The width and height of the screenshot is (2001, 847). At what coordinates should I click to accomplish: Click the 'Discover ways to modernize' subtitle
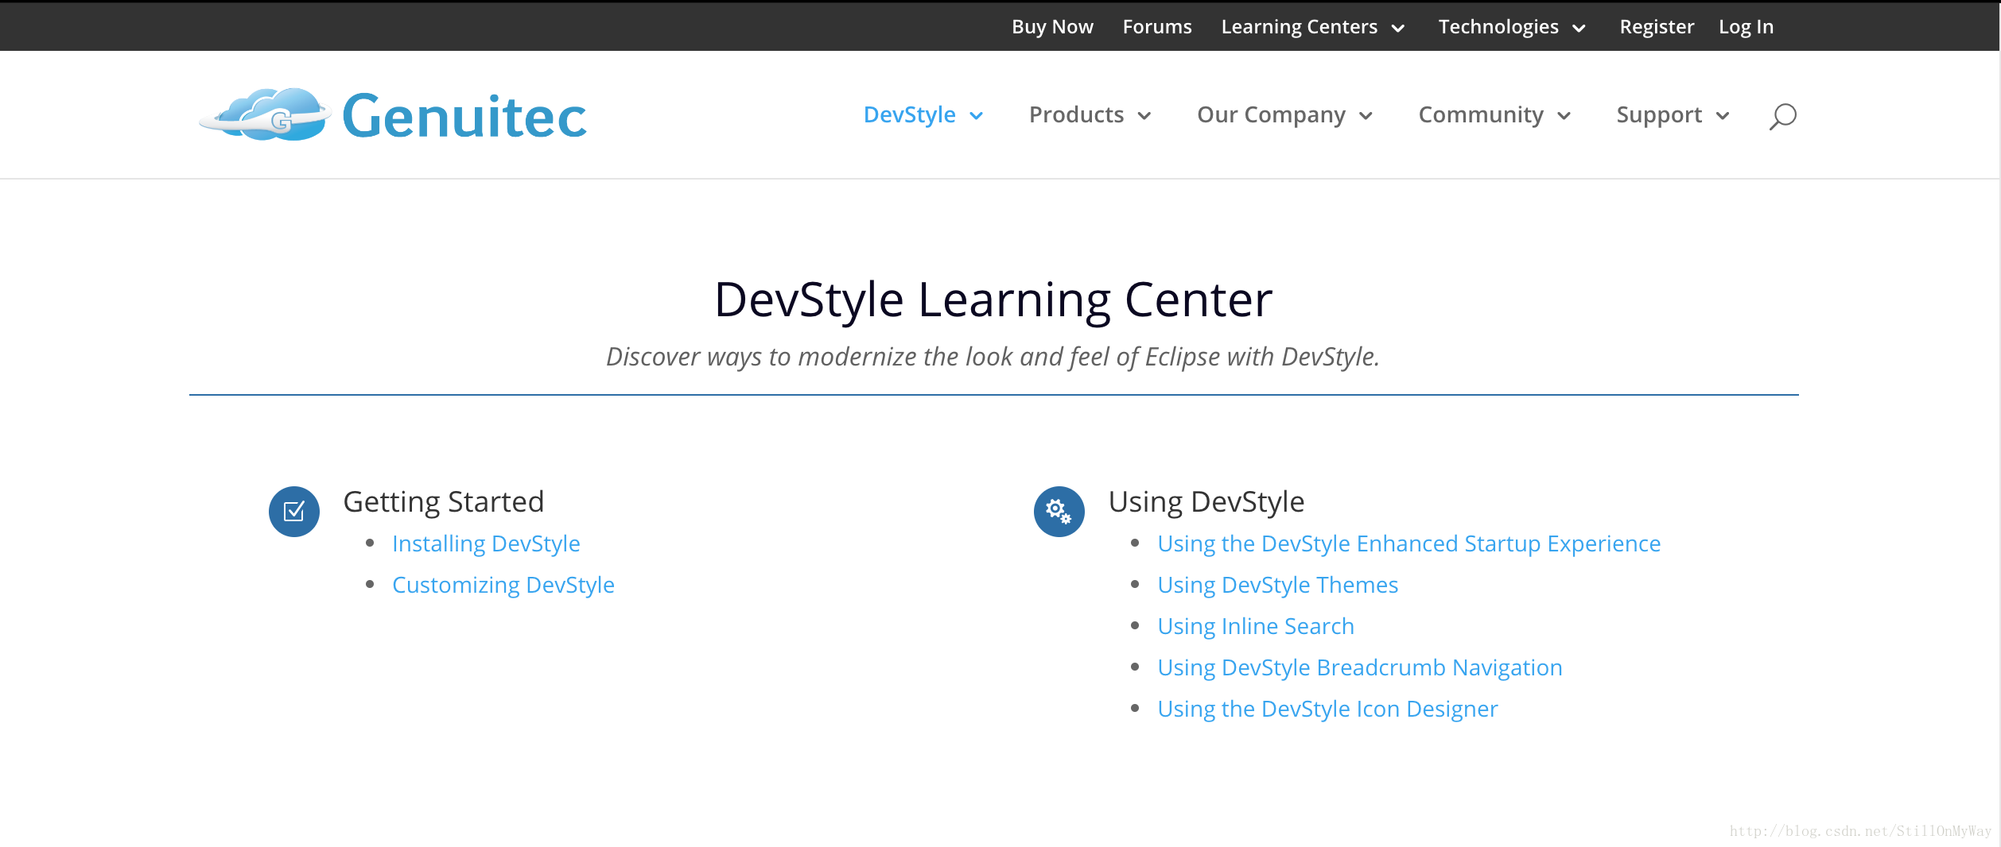point(993,357)
